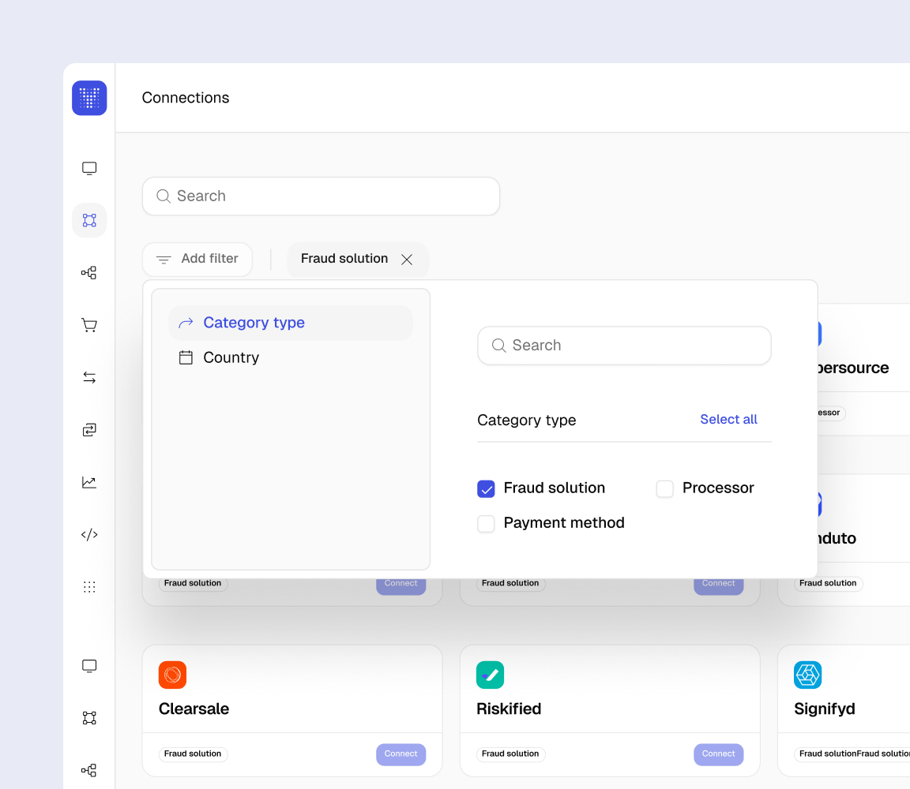Image resolution: width=910 pixels, height=789 pixels.
Task: Click the Select all link
Action: click(728, 420)
